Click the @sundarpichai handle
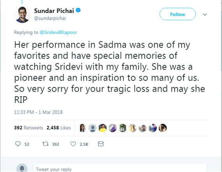 coord(50,18)
